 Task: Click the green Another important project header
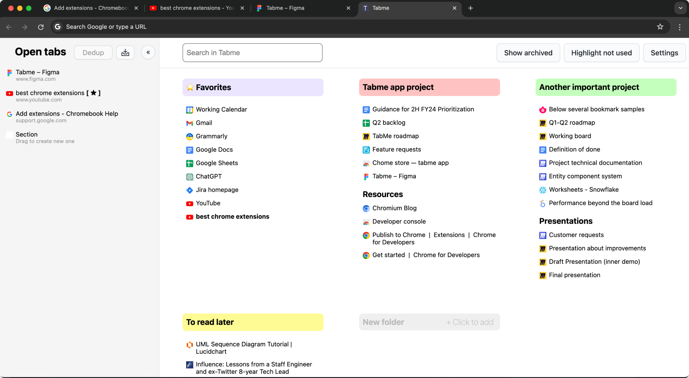pos(606,87)
